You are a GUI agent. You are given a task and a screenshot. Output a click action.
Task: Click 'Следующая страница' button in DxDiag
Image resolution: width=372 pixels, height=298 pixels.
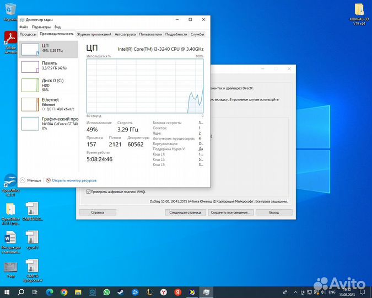click(185, 212)
